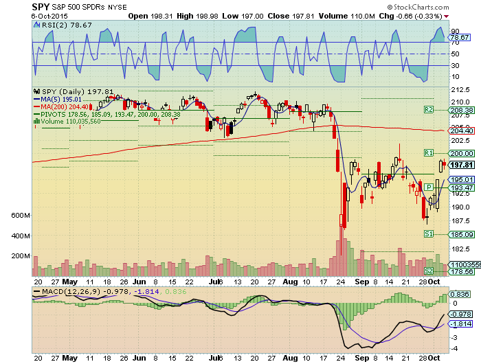This screenshot has height=364, width=481.
Task: Click the Sep label on MACD panel axis
Action: [x=362, y=358]
